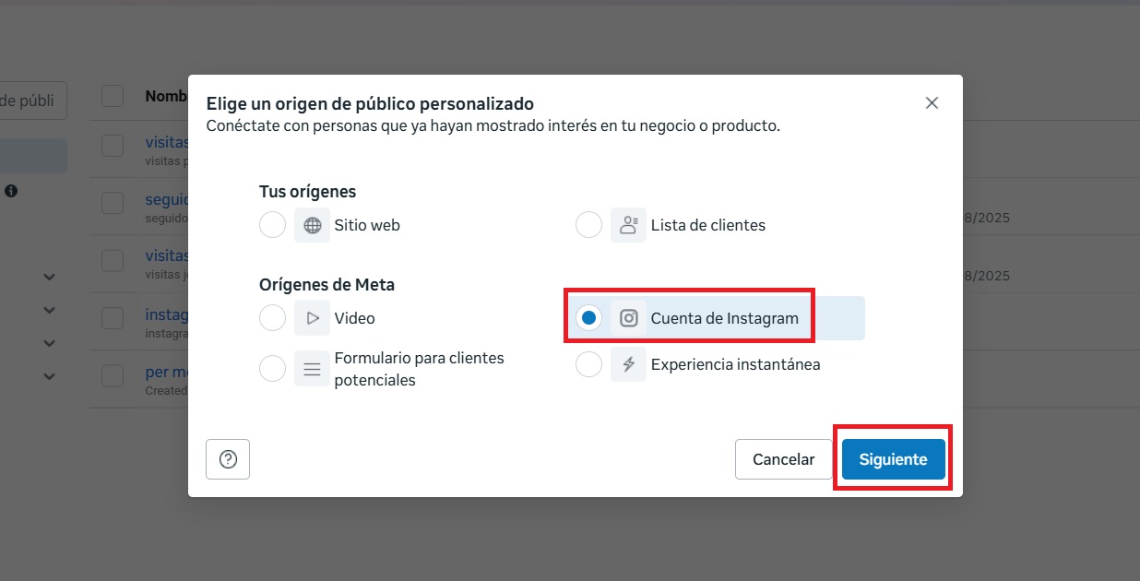This screenshot has width=1140, height=581.
Task: Expand the first chevron in left sidebar
Action: click(x=50, y=277)
